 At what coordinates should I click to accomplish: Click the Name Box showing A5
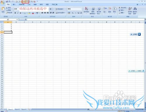(8, 19)
